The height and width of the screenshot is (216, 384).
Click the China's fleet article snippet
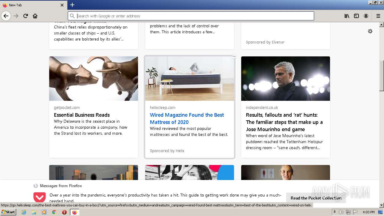coord(91,33)
